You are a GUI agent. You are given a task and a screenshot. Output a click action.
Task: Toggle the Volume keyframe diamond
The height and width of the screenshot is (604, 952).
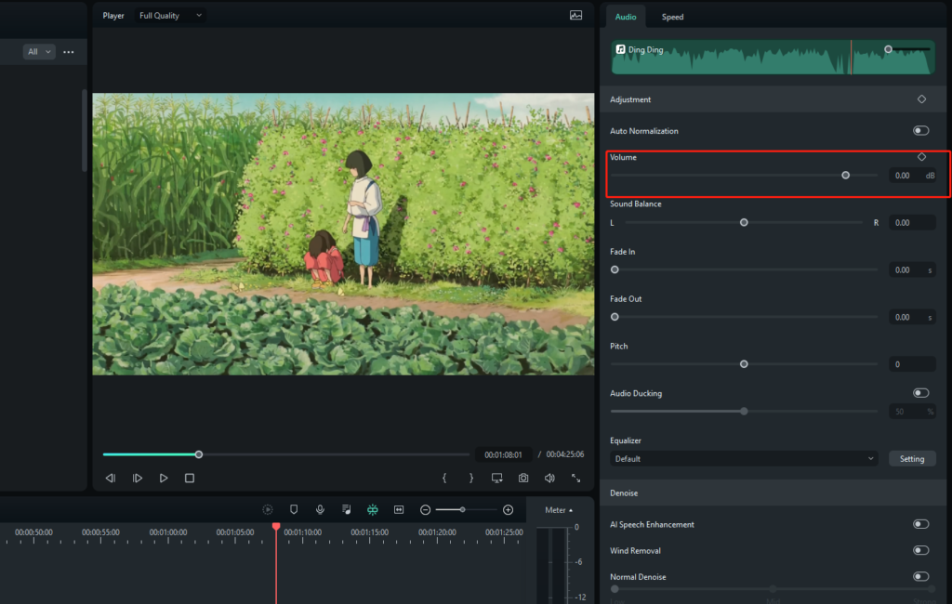[x=921, y=157]
